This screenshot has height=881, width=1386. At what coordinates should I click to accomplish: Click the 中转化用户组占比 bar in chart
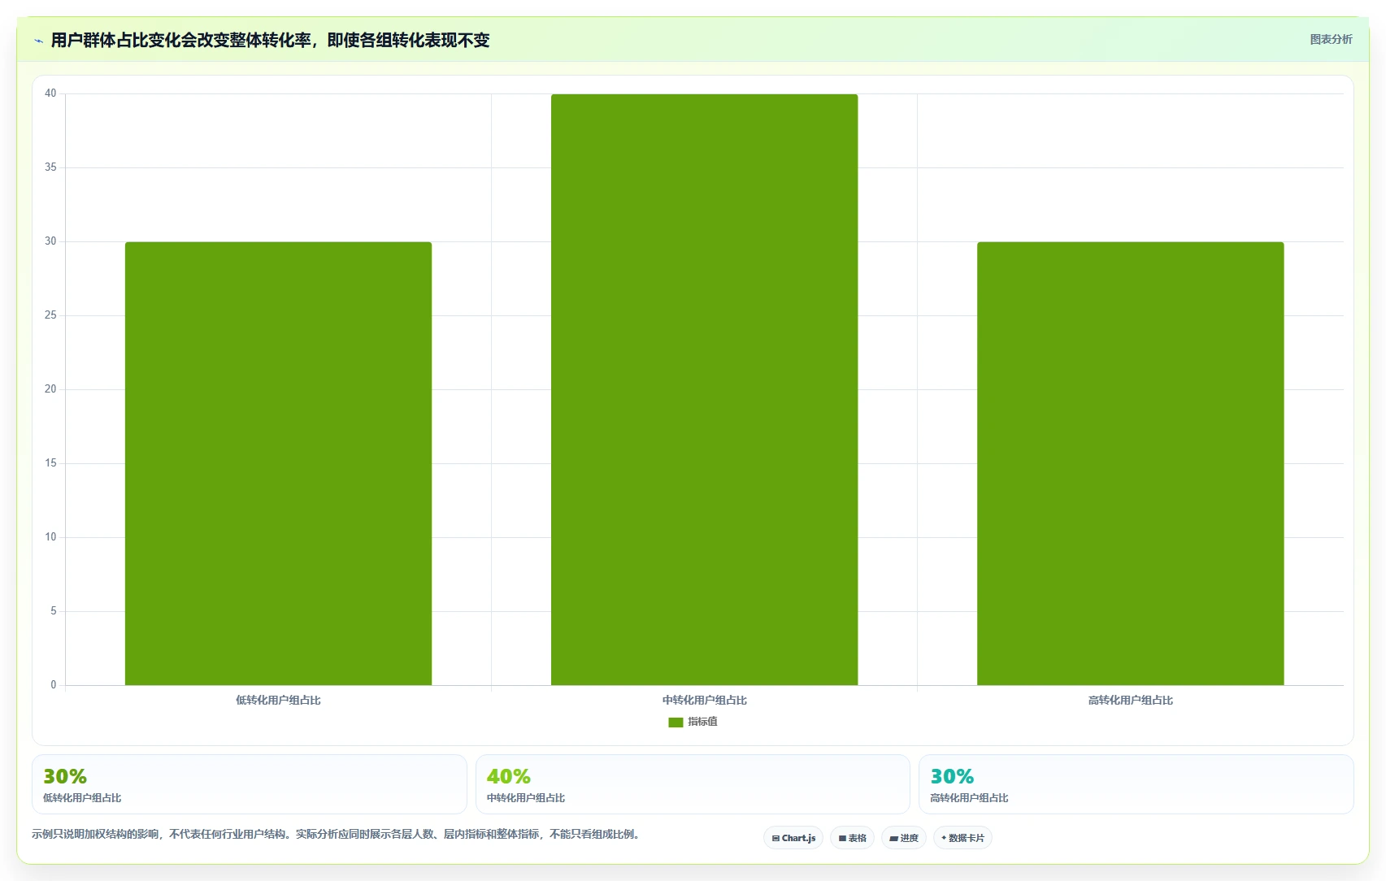pos(704,389)
